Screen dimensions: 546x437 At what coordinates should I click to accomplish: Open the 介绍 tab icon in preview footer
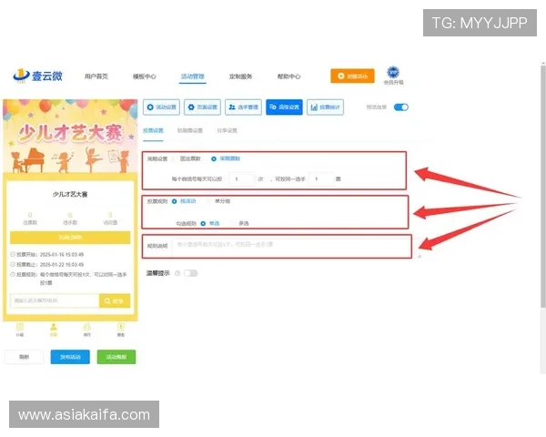(x=20, y=330)
